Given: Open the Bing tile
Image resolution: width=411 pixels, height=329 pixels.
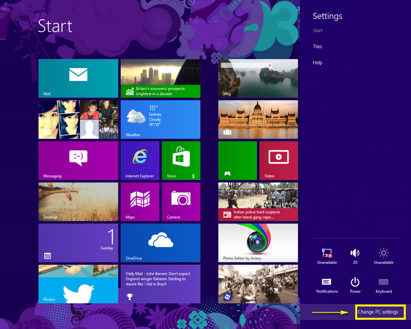Looking at the screenshot, I should click(x=258, y=78).
